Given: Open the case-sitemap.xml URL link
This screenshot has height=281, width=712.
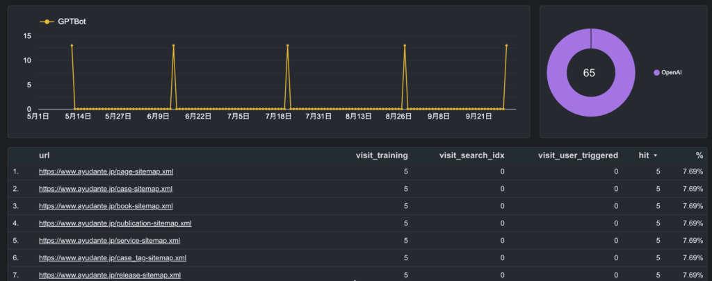Looking at the screenshot, I should (106, 189).
